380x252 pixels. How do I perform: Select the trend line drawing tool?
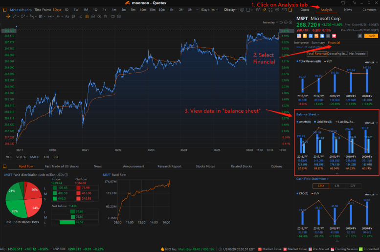14,17
